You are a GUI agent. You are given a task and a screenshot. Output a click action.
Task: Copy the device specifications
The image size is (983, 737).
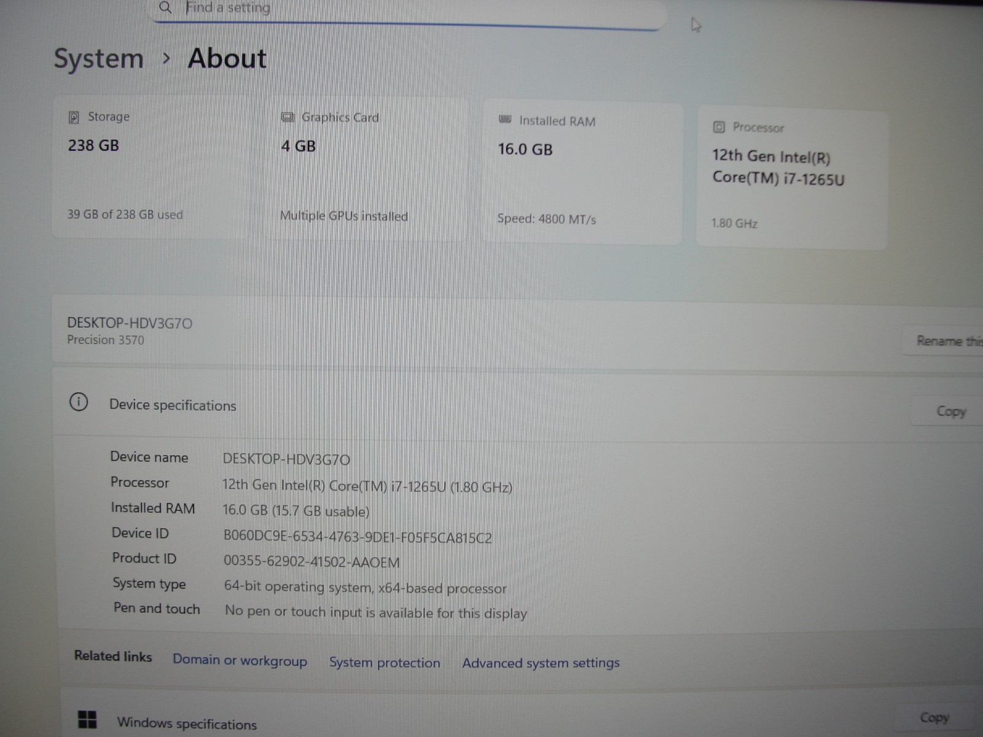click(949, 411)
